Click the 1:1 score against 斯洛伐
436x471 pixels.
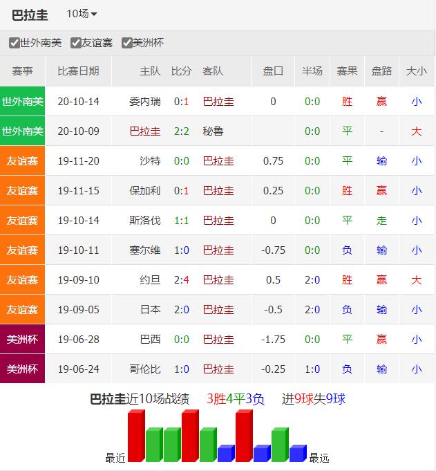[x=181, y=221]
